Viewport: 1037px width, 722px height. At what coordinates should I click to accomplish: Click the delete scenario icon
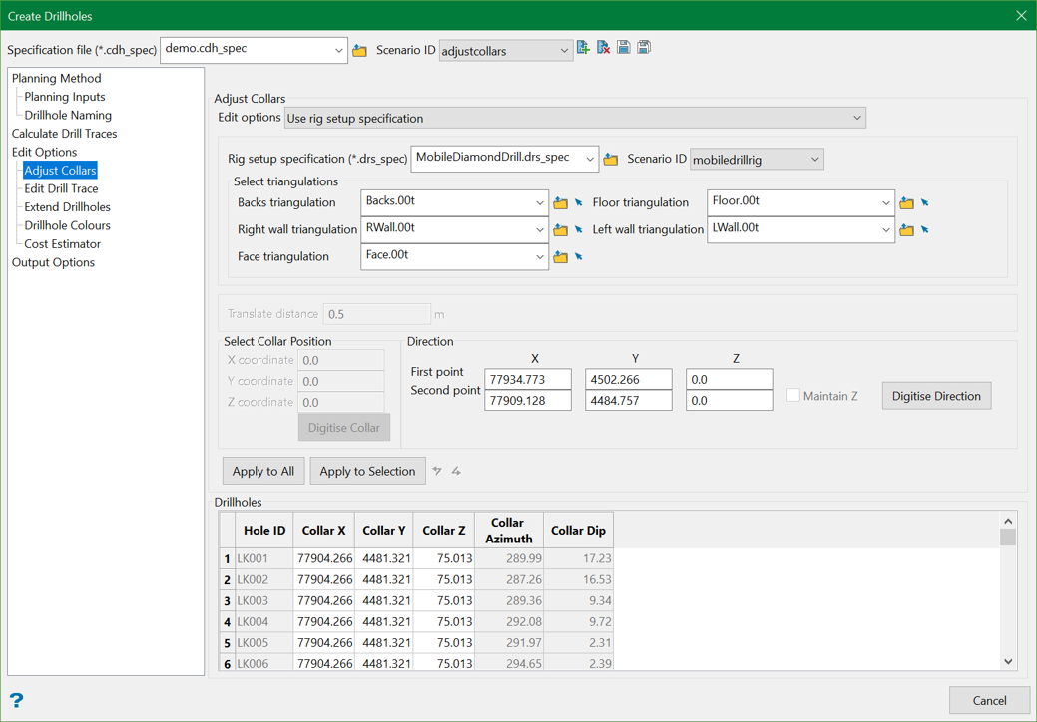[x=603, y=48]
